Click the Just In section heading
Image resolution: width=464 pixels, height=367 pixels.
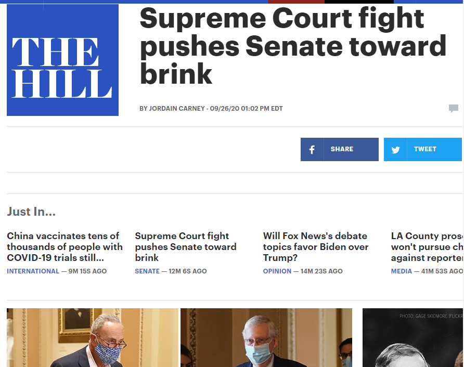31,212
